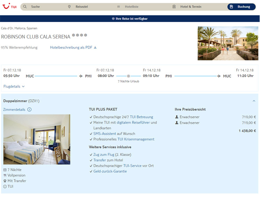Click the TUI logo
This screenshot has height=218, width=260.
click(x=9, y=7)
